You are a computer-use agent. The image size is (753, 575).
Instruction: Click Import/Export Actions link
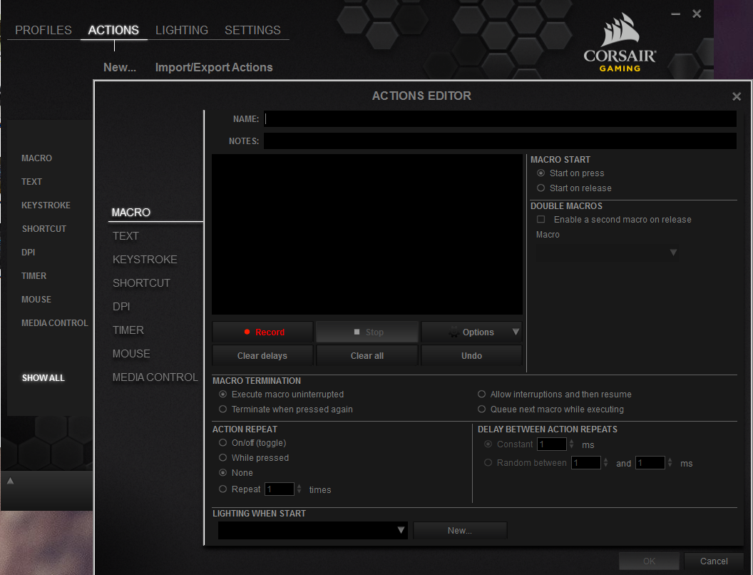pos(214,67)
